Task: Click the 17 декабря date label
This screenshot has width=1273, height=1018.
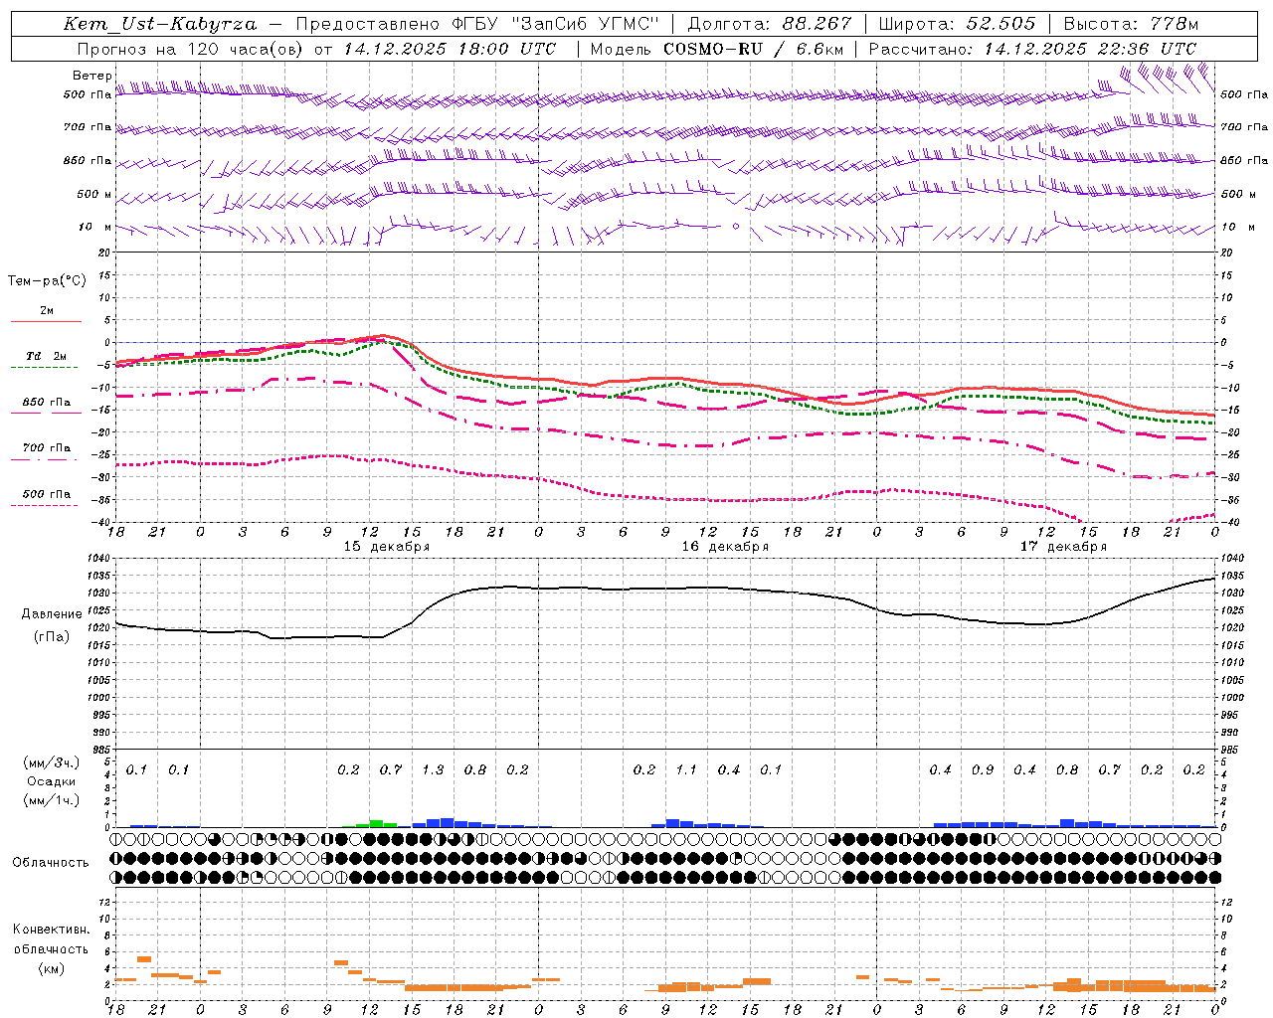Action: click(x=1063, y=547)
